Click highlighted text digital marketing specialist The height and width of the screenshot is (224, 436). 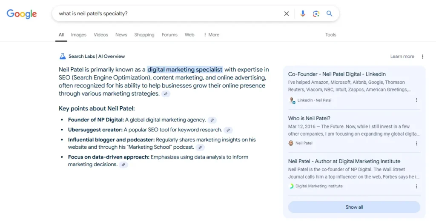(185, 69)
